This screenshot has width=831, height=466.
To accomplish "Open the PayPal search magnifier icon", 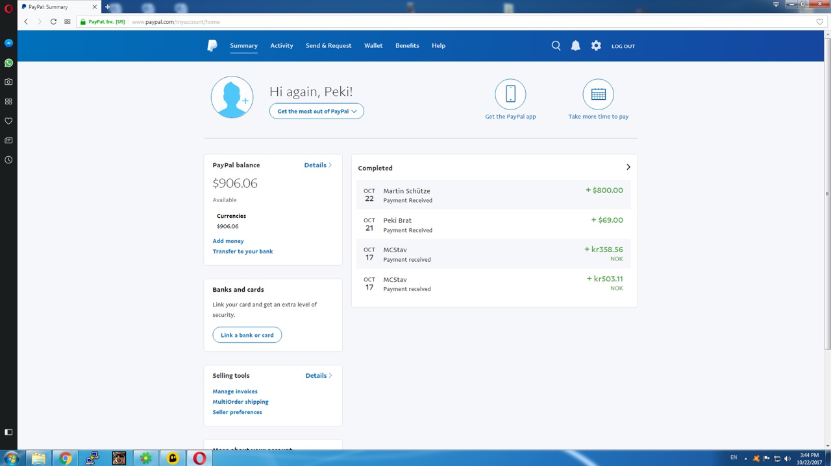I will pyautogui.click(x=556, y=45).
